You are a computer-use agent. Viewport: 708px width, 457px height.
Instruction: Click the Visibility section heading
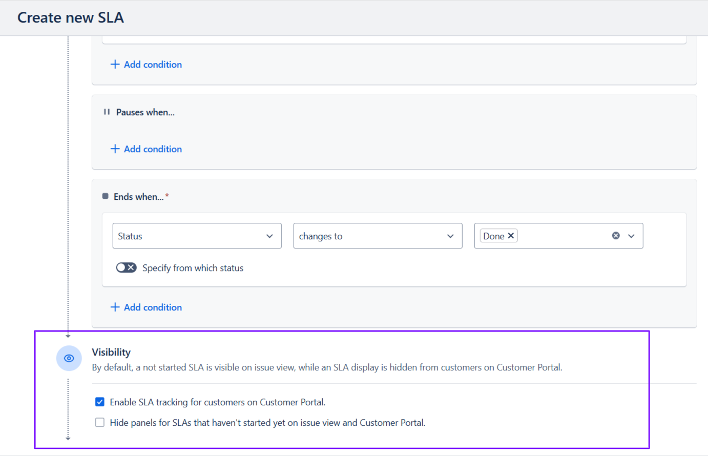[x=111, y=352]
